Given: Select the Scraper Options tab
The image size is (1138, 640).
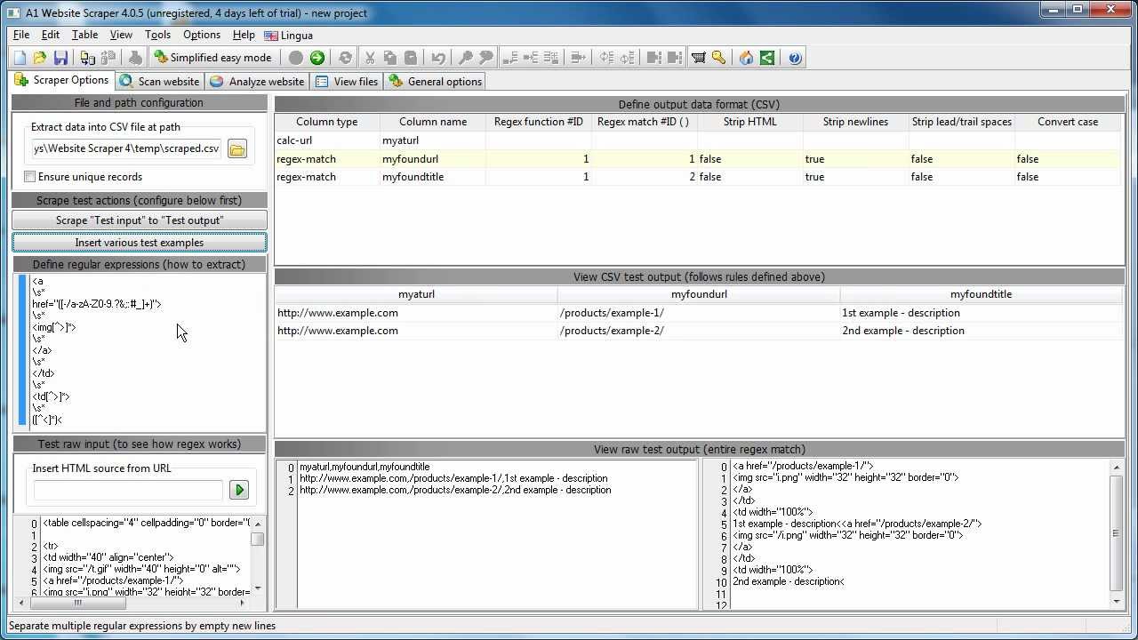Looking at the screenshot, I should (62, 80).
